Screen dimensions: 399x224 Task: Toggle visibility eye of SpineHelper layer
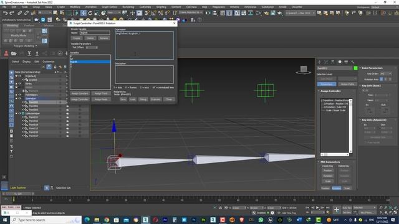pos(20,98)
